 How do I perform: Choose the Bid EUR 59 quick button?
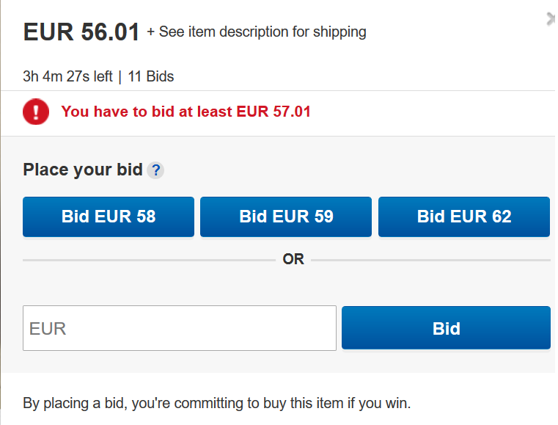286,217
